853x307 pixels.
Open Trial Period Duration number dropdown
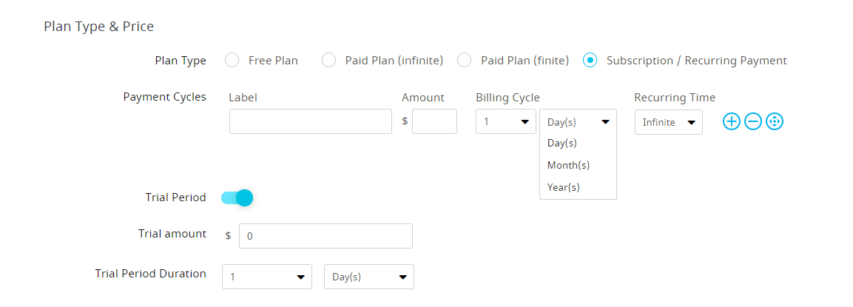267,277
